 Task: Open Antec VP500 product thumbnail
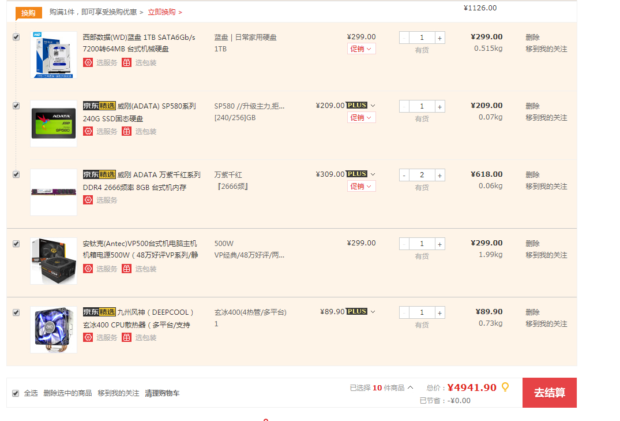(x=54, y=261)
